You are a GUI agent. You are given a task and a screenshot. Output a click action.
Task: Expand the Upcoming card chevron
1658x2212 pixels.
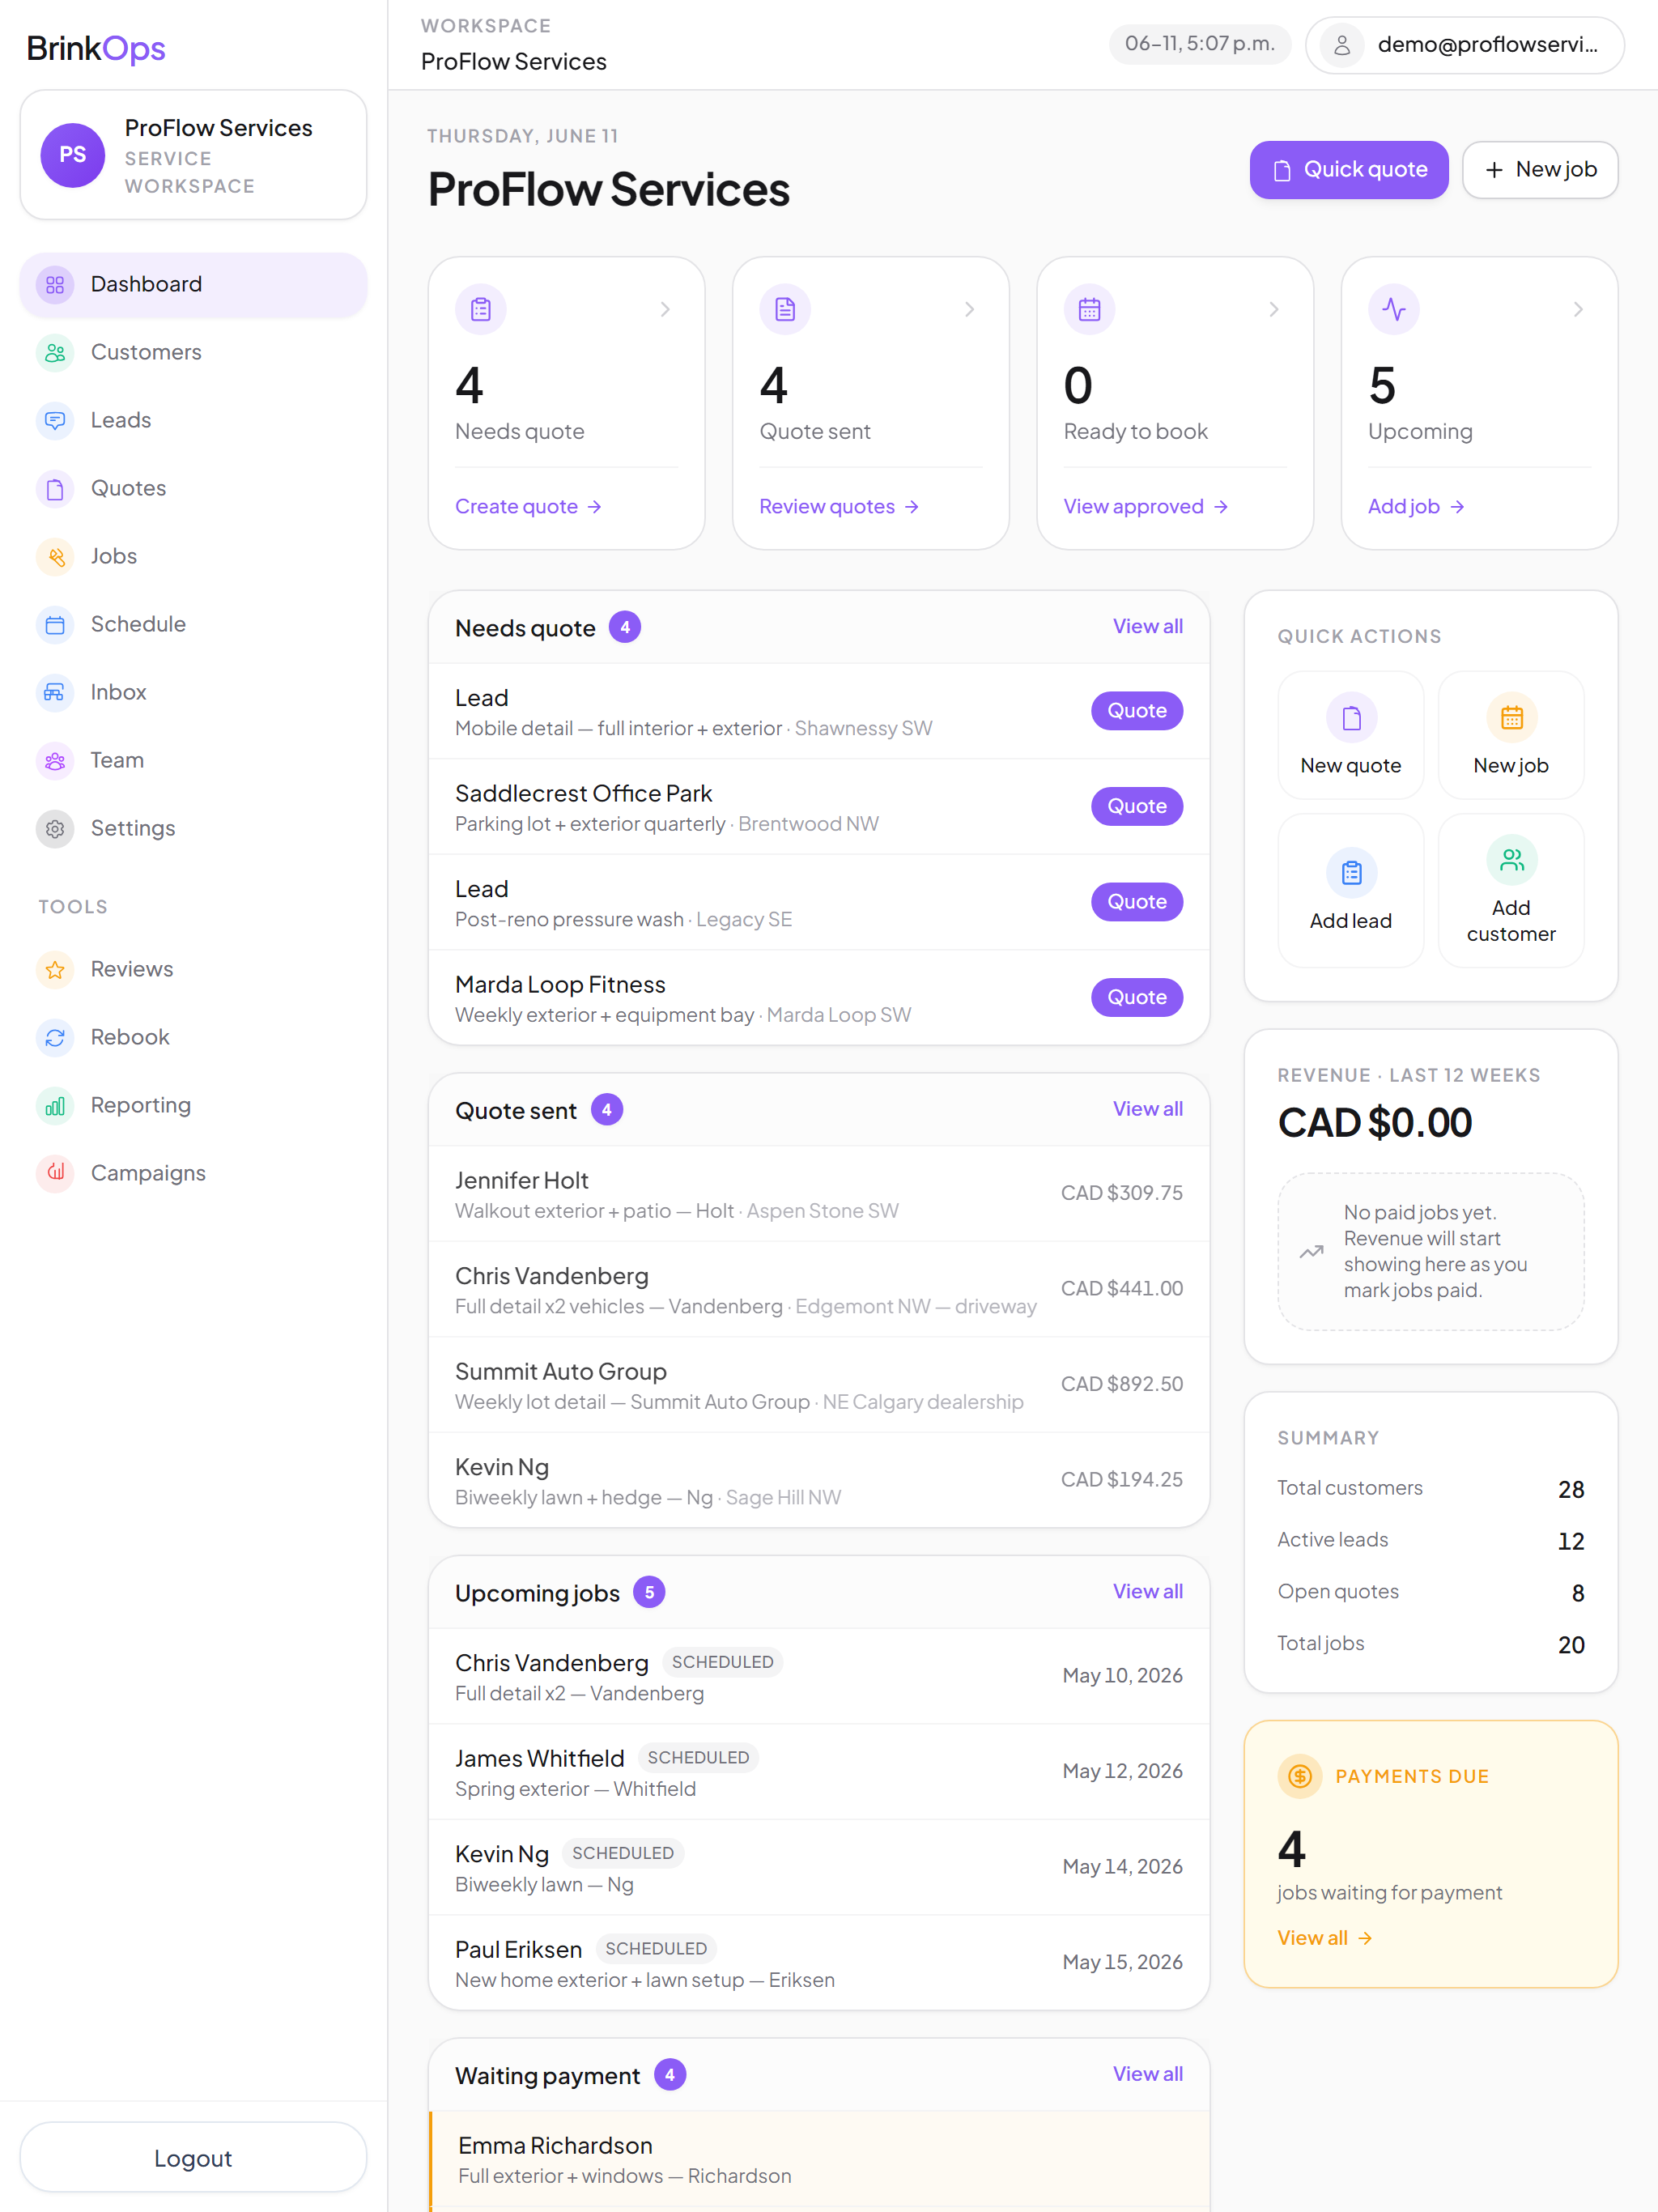[1577, 310]
